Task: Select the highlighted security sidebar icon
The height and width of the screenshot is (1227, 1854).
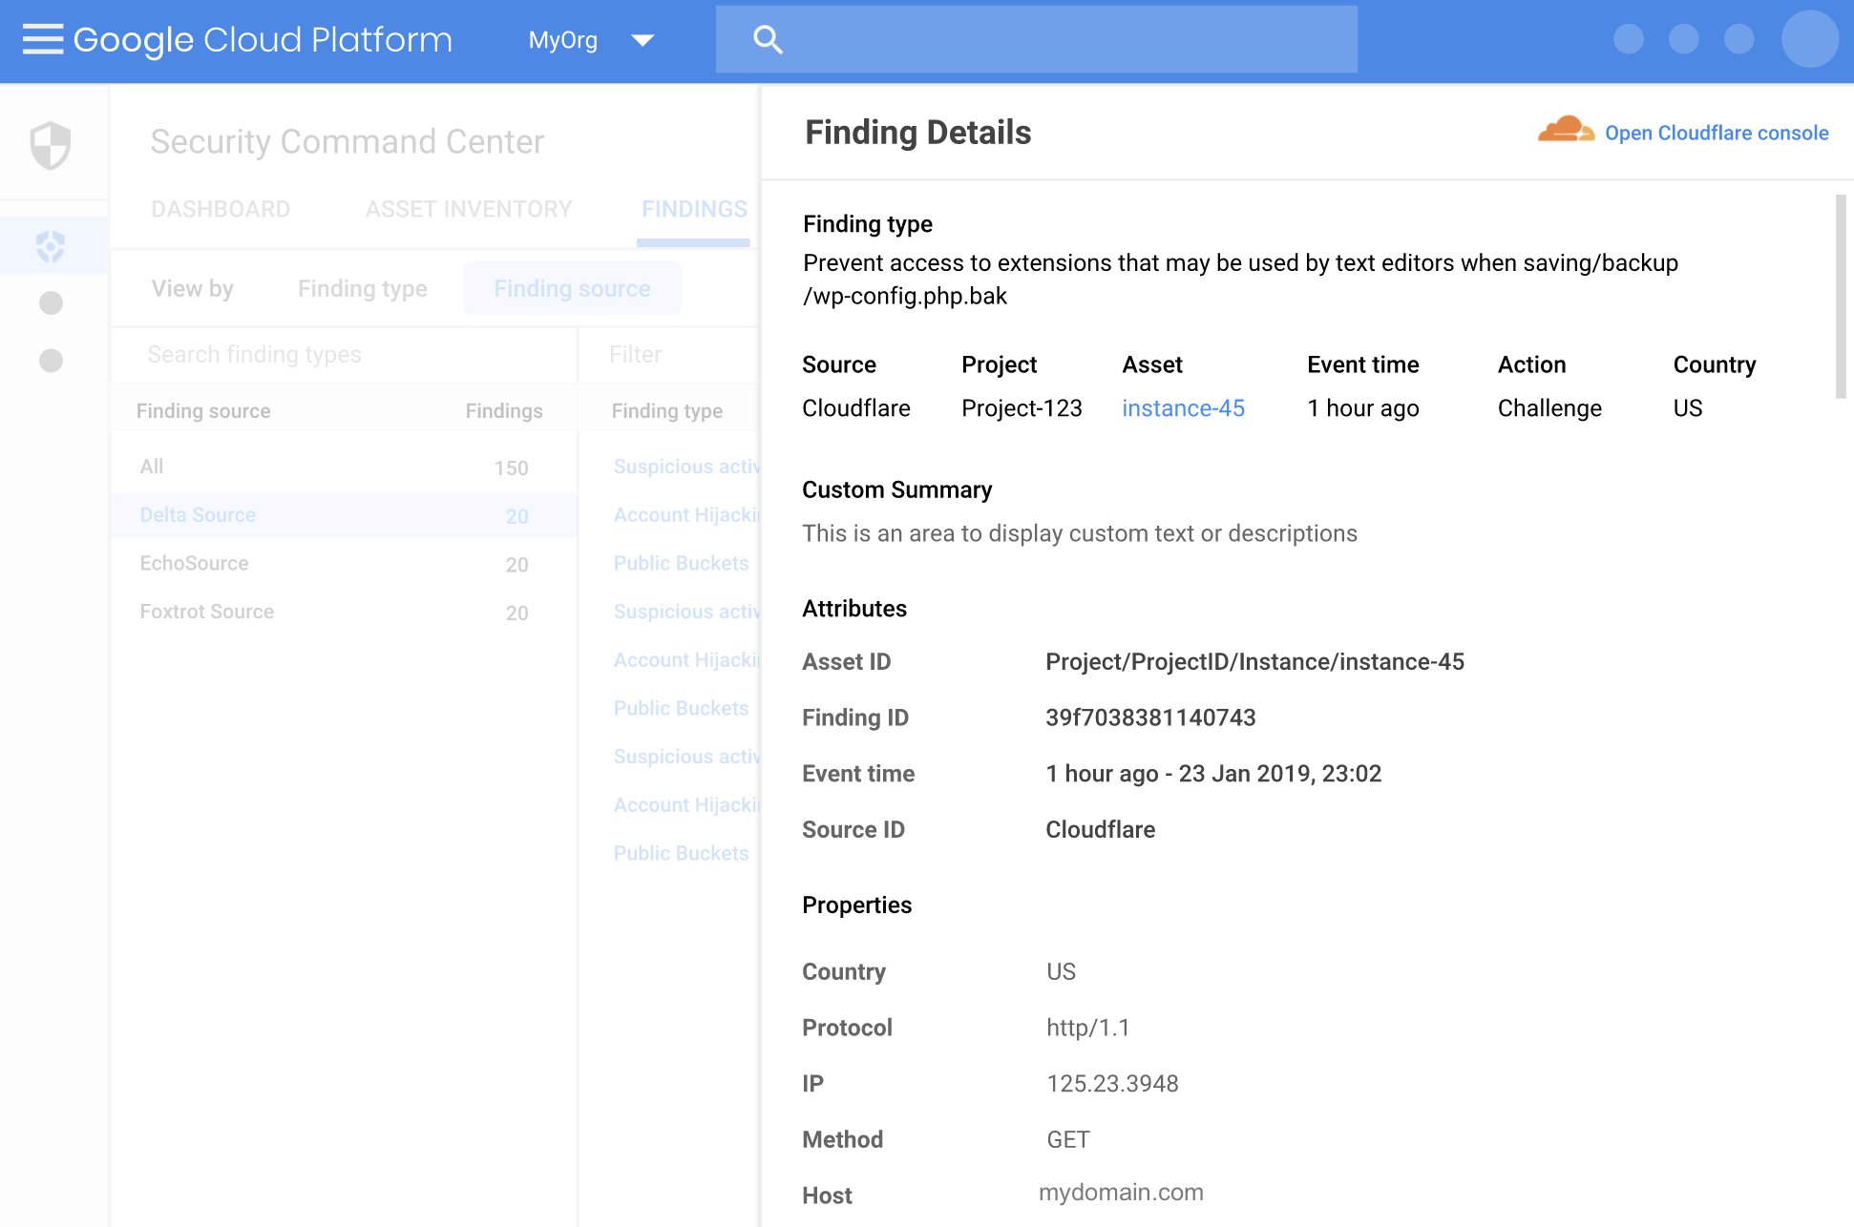Action: coord(51,247)
